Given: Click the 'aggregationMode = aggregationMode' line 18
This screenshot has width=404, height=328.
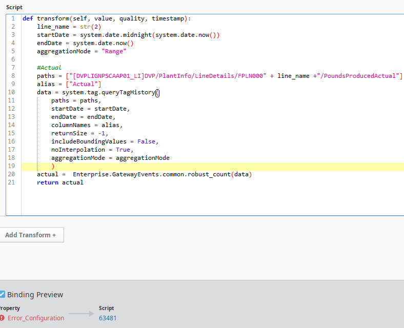Looking at the screenshot, I should click(x=110, y=158).
